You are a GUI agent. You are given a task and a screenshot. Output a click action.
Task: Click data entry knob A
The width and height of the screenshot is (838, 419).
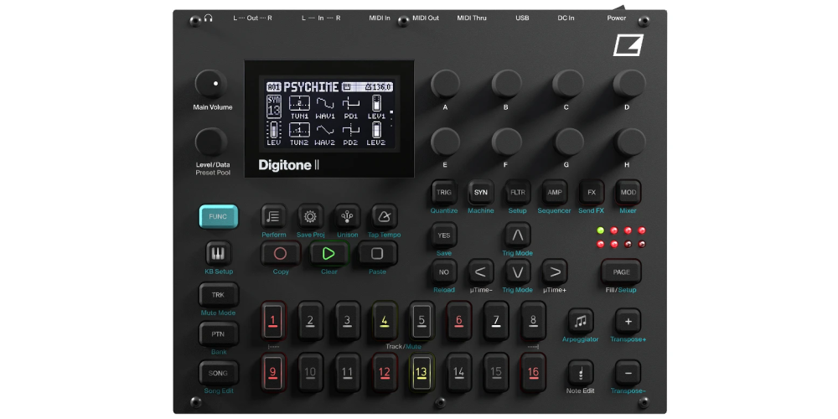tap(445, 84)
